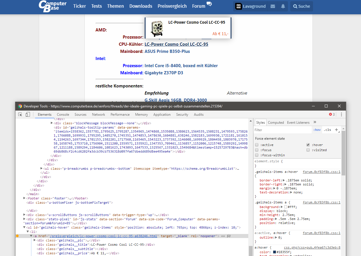The height and width of the screenshot is (256, 361).
Task: Switch to the Network tab
Action: [98, 114]
